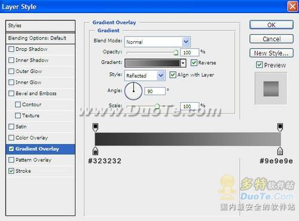Close the Layer Style dialog
This screenshot has height=221, width=299.
tap(292, 7)
